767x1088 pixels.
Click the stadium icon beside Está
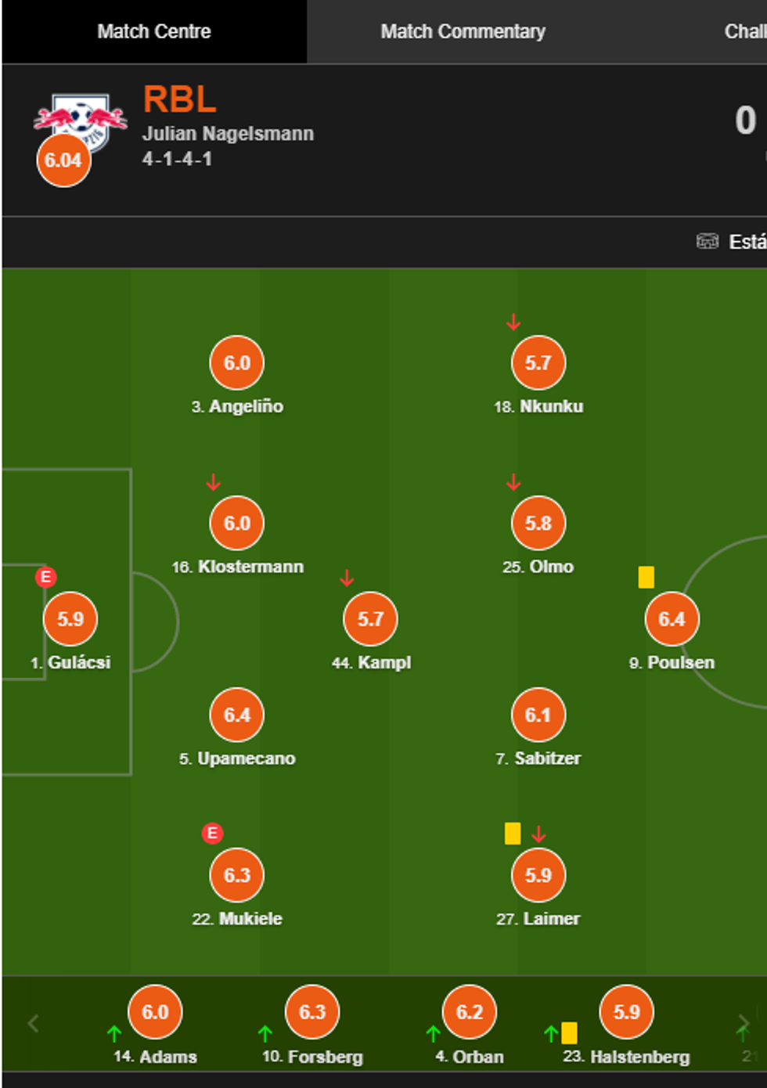(707, 241)
